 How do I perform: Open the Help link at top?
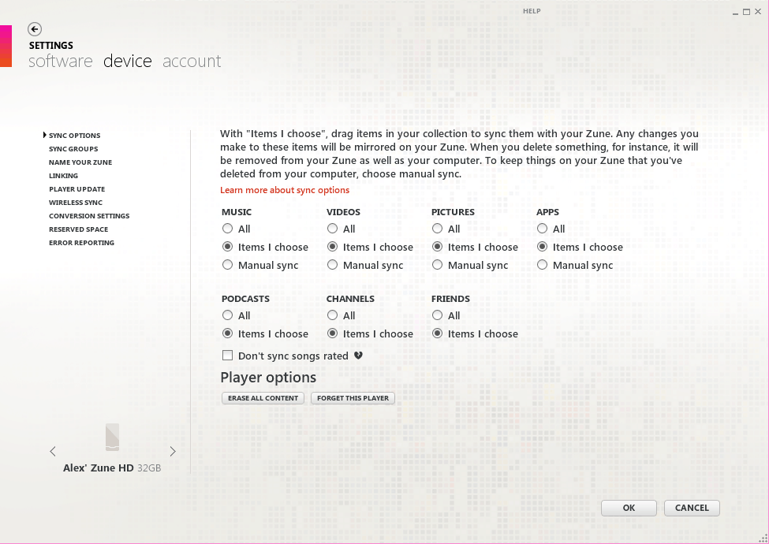point(532,11)
